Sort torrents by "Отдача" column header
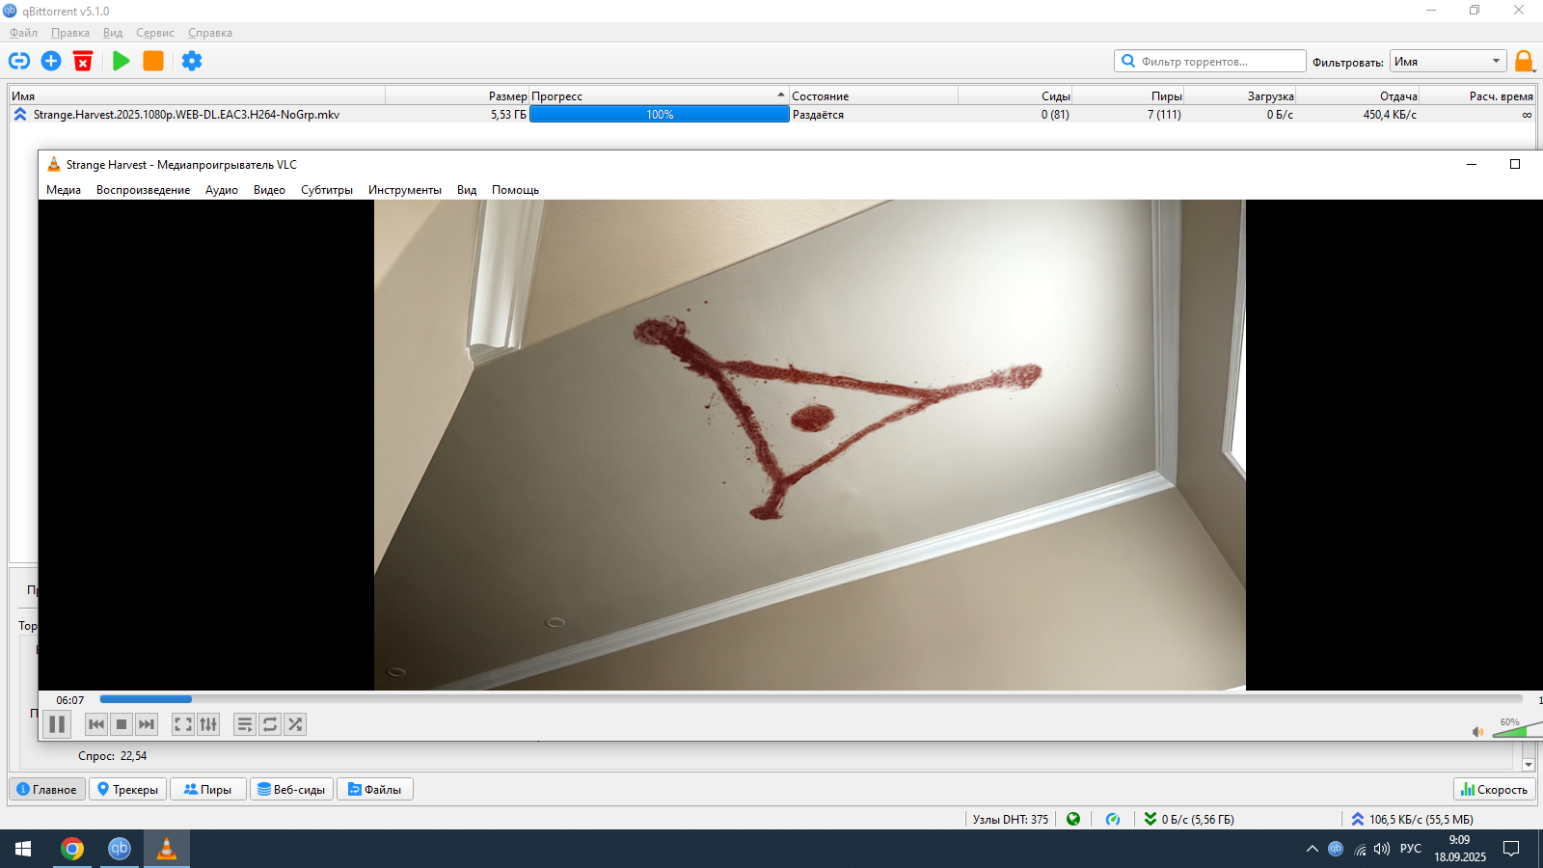 click(x=1358, y=95)
